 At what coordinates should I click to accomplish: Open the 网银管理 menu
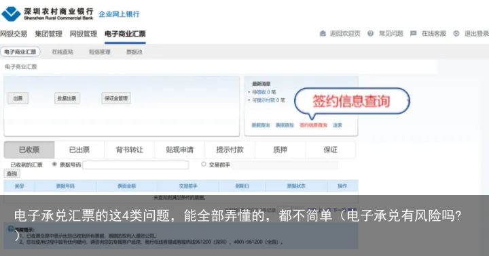tap(84, 34)
